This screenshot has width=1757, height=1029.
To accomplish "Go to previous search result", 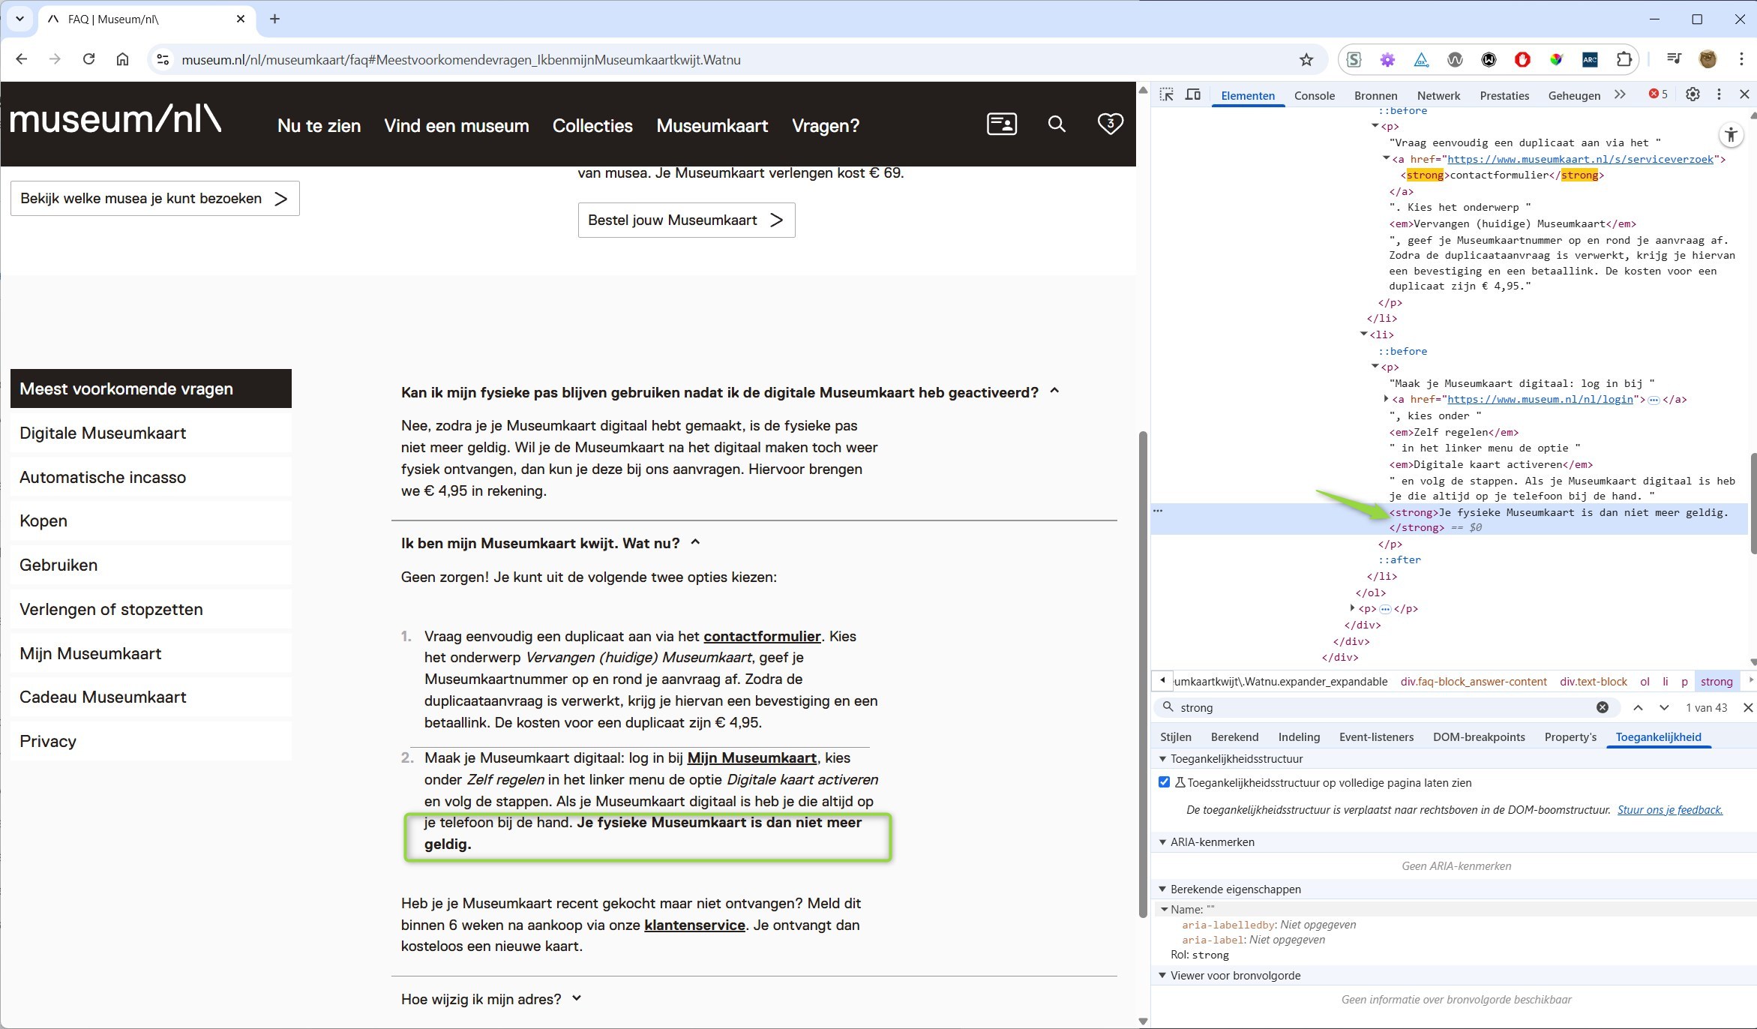I will click(x=1638, y=707).
